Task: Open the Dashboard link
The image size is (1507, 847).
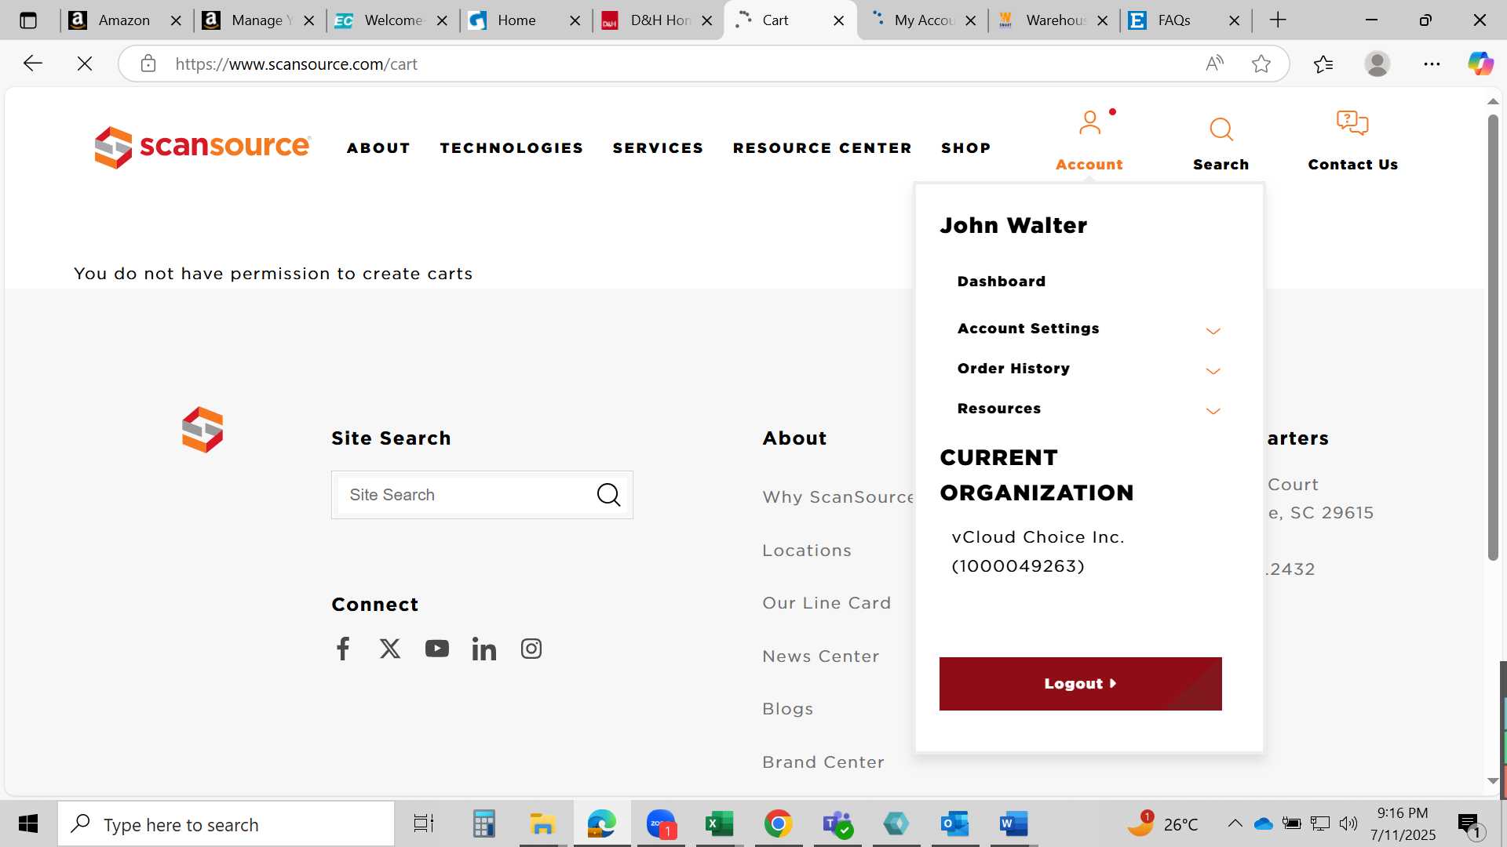Action: click(x=1002, y=282)
